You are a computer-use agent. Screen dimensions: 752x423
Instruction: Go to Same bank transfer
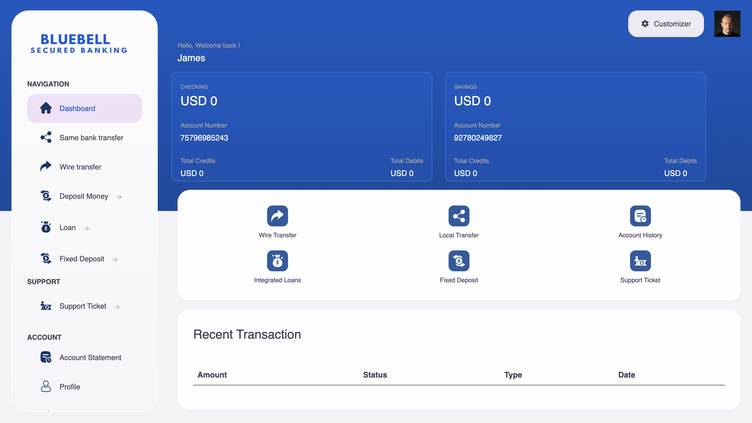tap(91, 138)
